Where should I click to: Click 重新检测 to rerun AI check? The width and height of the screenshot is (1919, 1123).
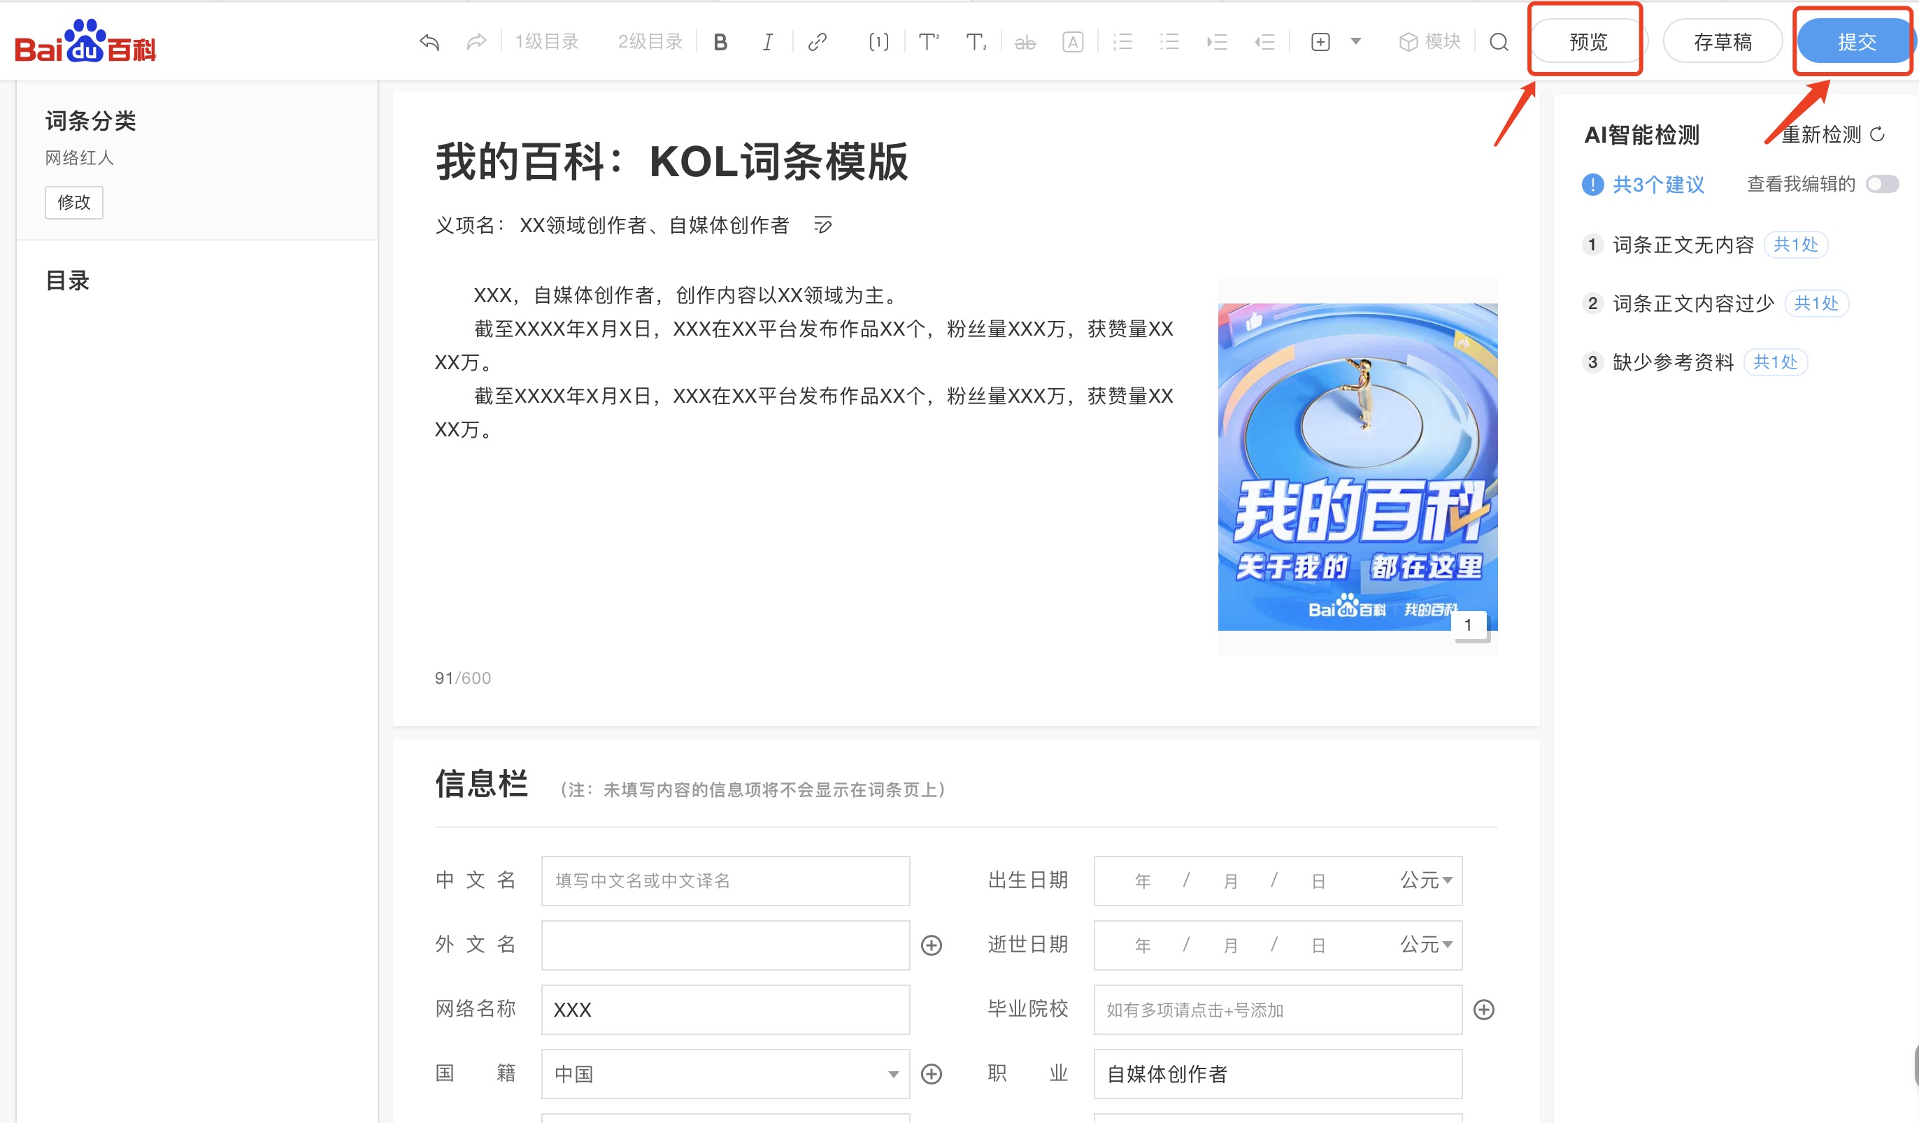coord(1832,135)
